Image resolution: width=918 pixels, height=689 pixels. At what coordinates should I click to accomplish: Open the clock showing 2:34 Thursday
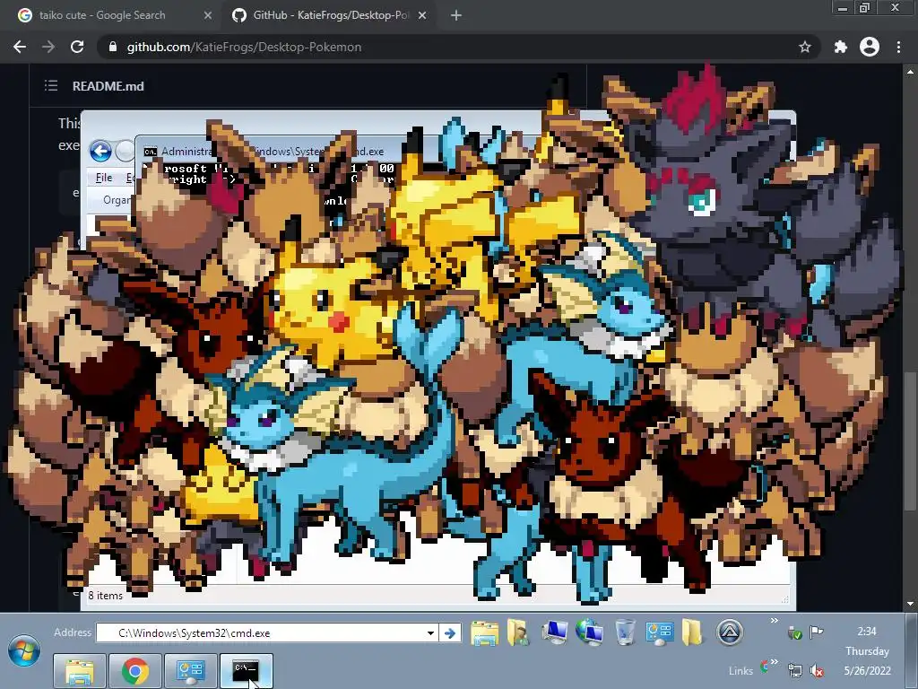867,651
